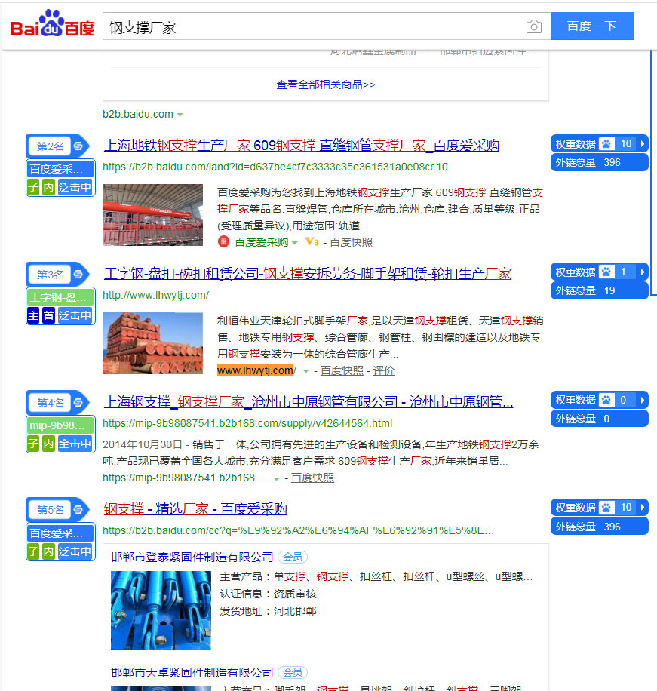
Task: Open 查看全部相关商品 link
Action: tap(326, 84)
